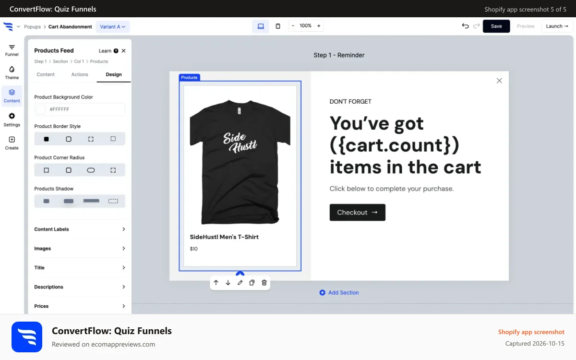The height and width of the screenshot is (360, 576).
Task: Click the Add Section link
Action: (x=344, y=292)
